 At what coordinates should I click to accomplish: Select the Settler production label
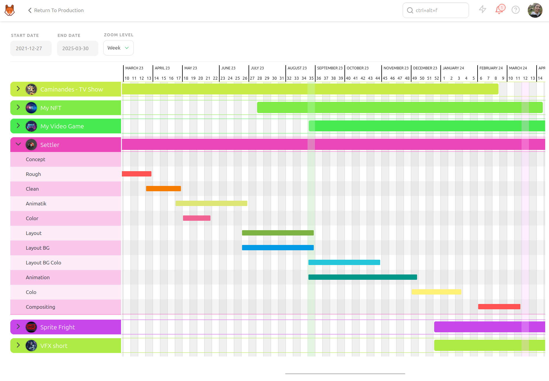(50, 145)
